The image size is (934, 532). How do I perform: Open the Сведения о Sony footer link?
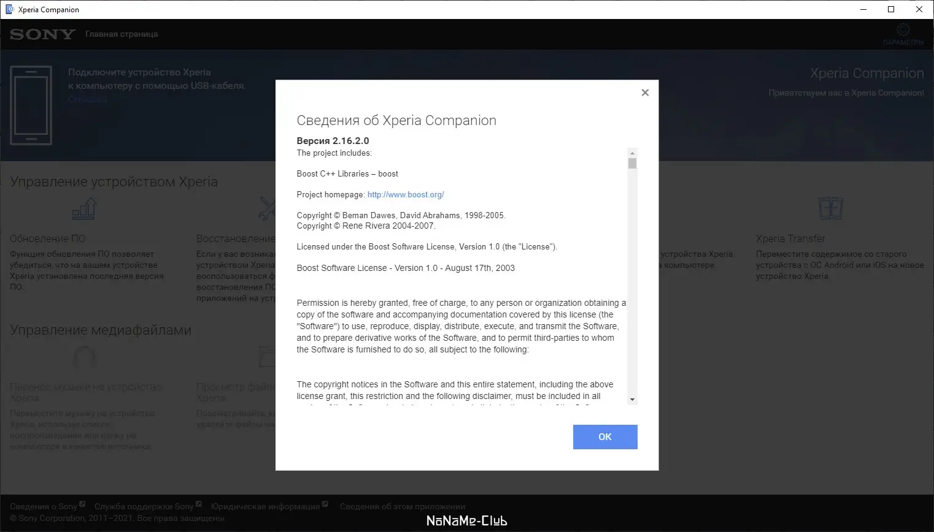[44, 507]
